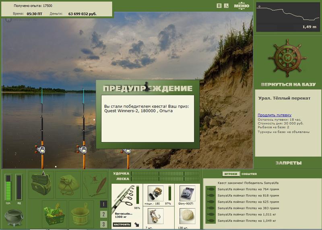Select rod slot 1

[x=103, y=204]
